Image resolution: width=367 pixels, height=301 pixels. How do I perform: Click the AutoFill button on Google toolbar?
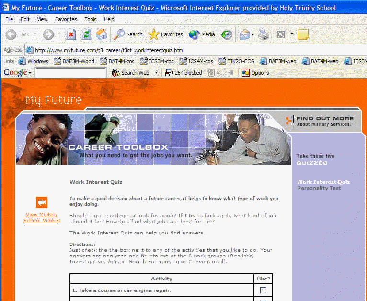pyautogui.click(x=220, y=73)
